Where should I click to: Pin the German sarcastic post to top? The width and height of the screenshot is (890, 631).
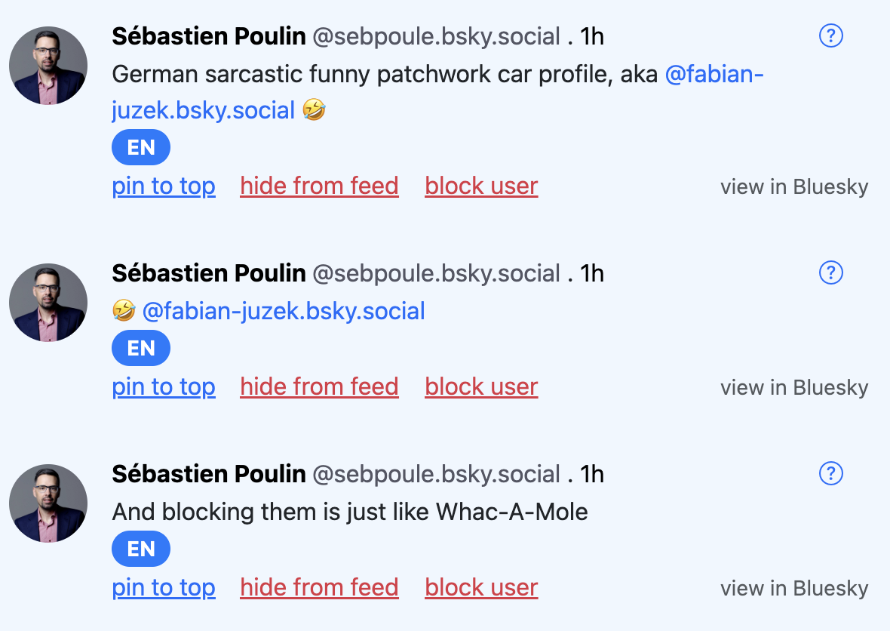(x=164, y=186)
